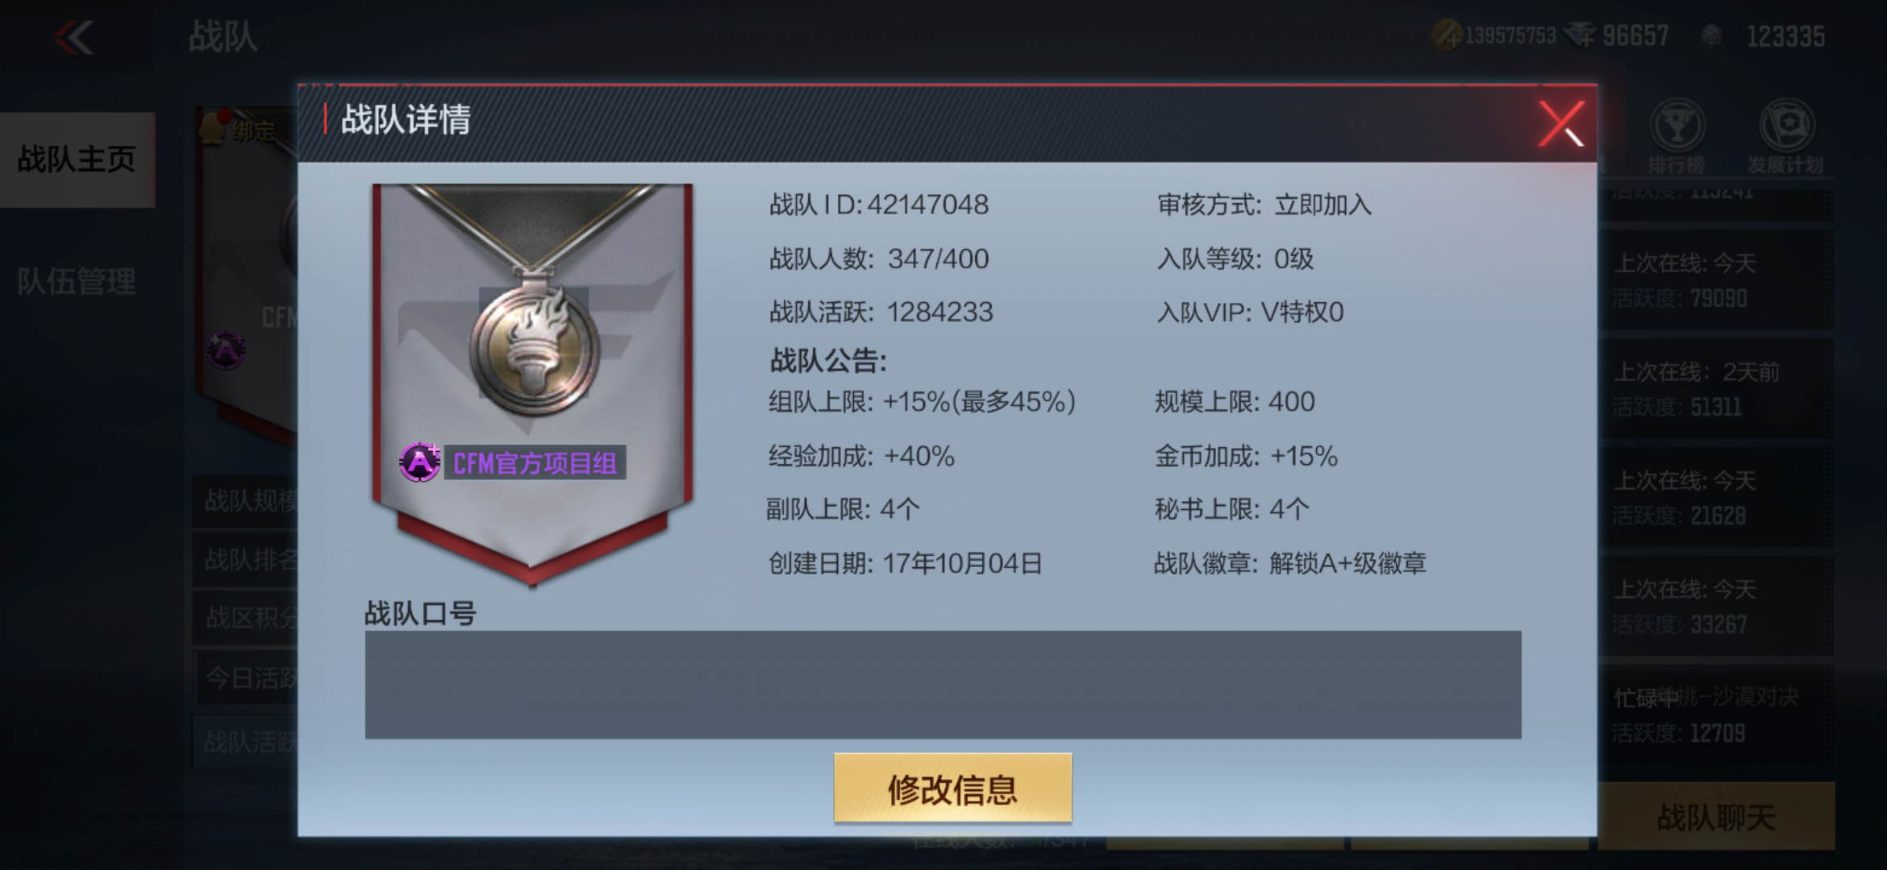Switch to the 队伍管理 tab
1887x870 pixels.
tap(77, 282)
